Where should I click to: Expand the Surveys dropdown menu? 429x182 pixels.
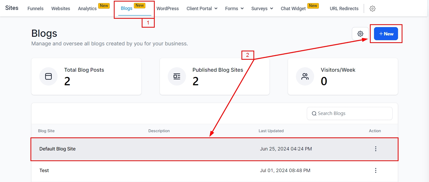pos(262,9)
